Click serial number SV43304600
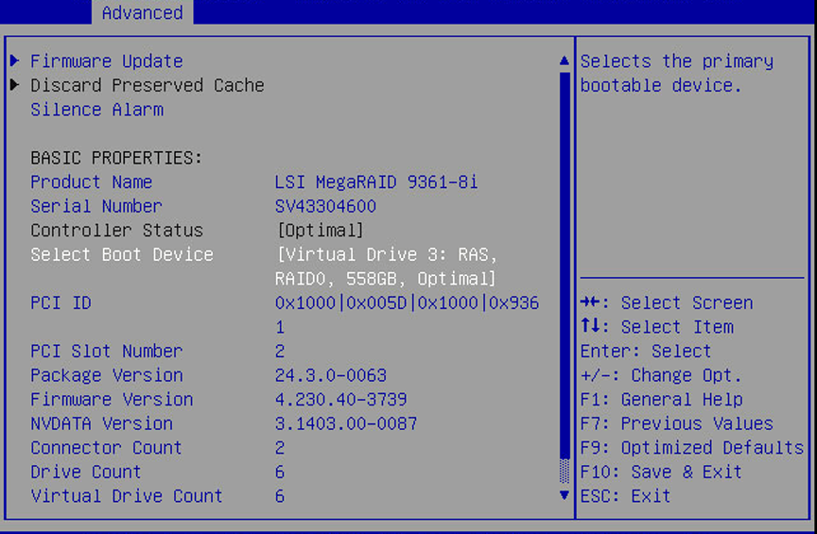This screenshot has height=534, width=817. tap(325, 206)
